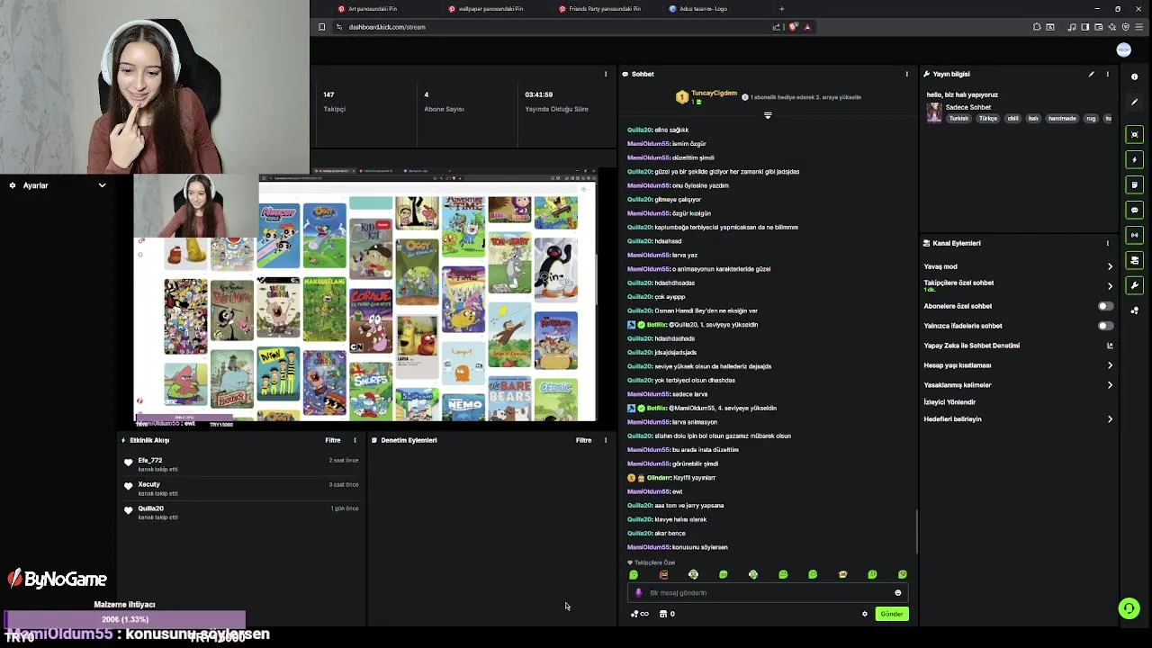Open Denetim Eylemleri panel options menu

point(606,440)
